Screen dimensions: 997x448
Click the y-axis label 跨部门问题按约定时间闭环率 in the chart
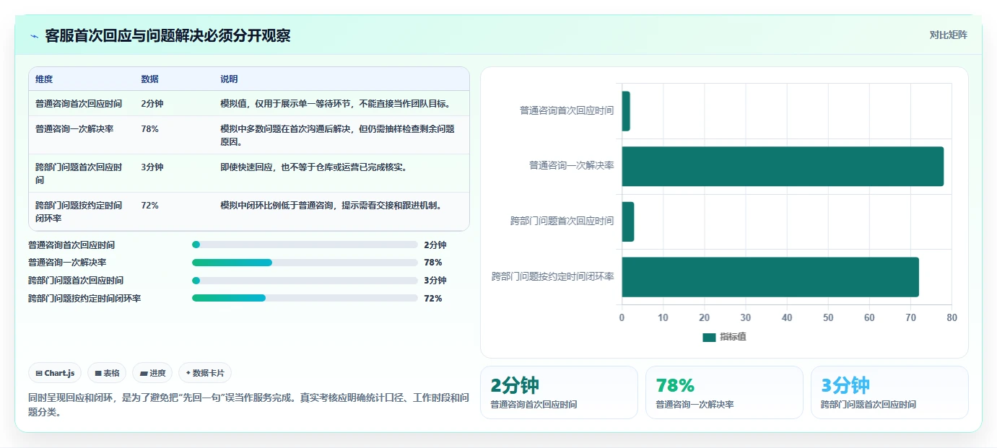click(553, 276)
